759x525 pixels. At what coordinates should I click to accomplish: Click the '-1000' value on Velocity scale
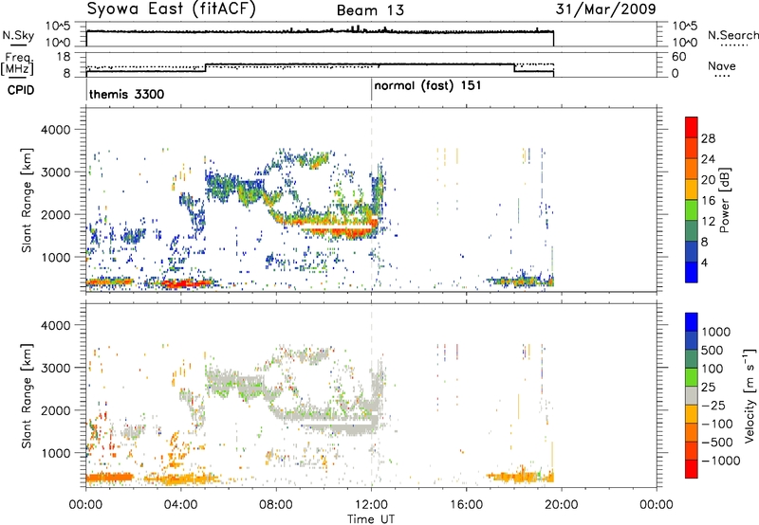[x=720, y=461]
